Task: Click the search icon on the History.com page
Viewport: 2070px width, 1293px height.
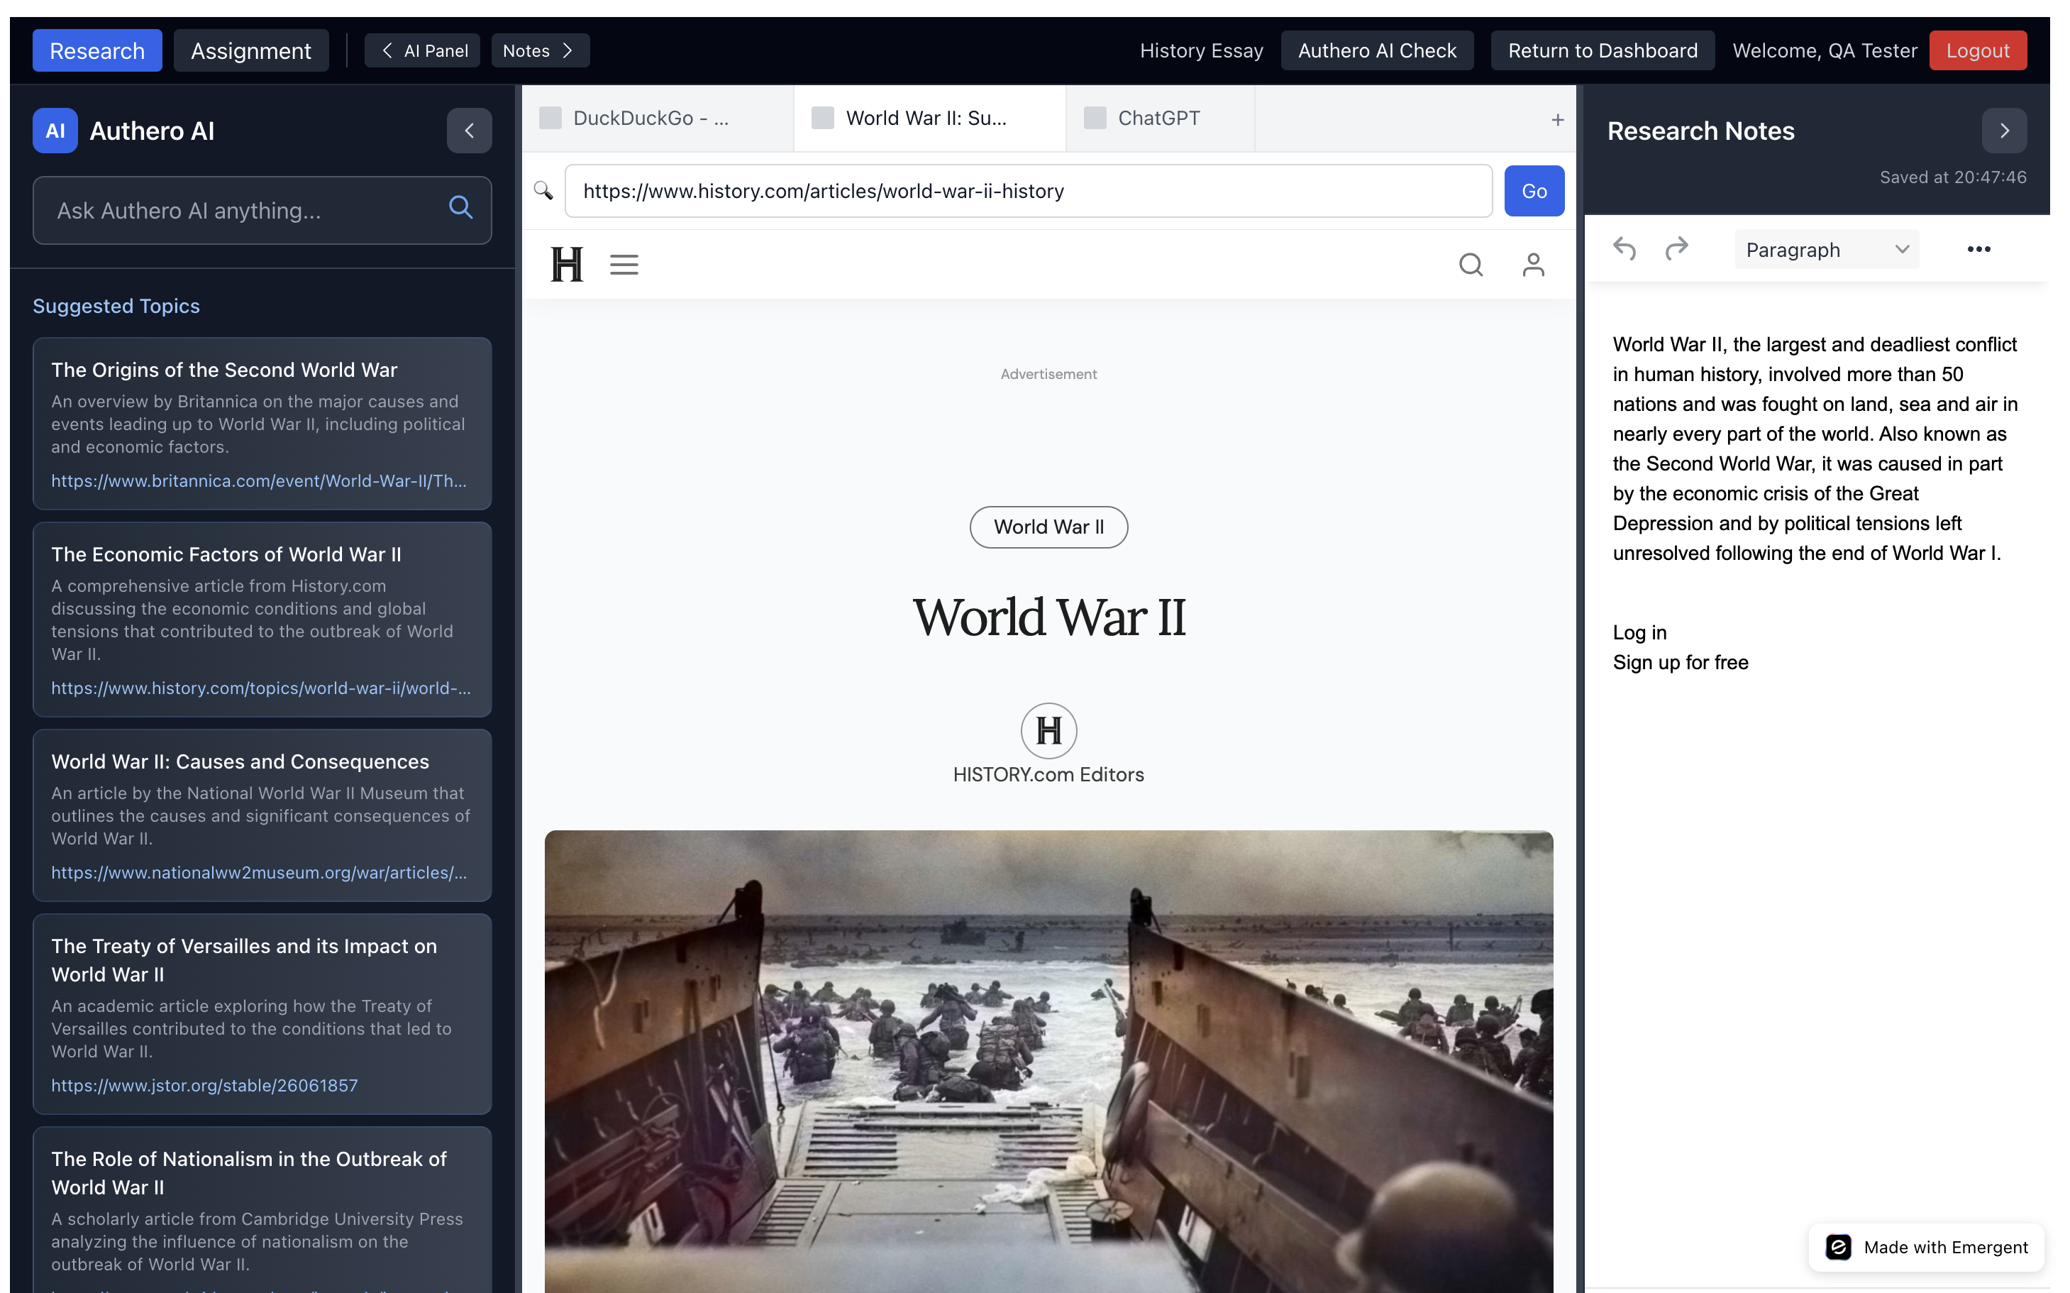Action: coord(1470,265)
